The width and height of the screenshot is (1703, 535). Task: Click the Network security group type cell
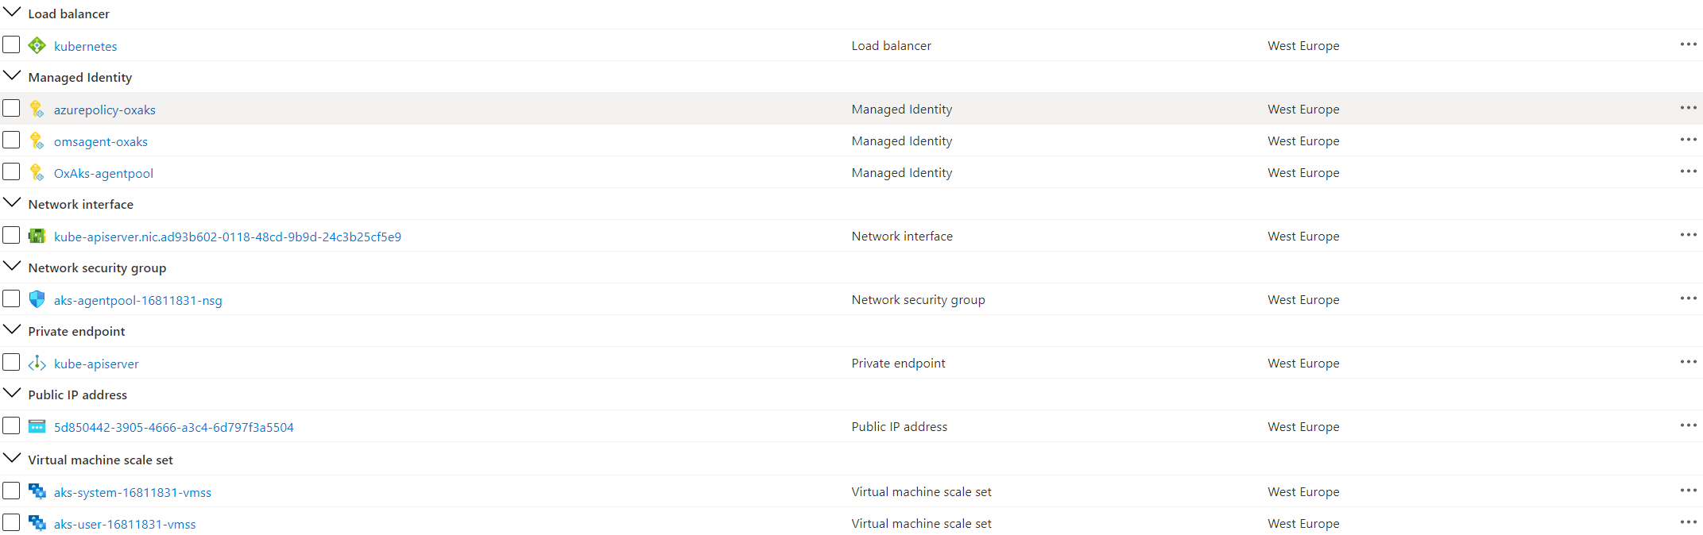click(x=918, y=300)
